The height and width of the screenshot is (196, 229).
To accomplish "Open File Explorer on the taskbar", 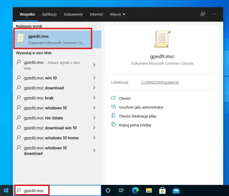I will (x=149, y=190).
